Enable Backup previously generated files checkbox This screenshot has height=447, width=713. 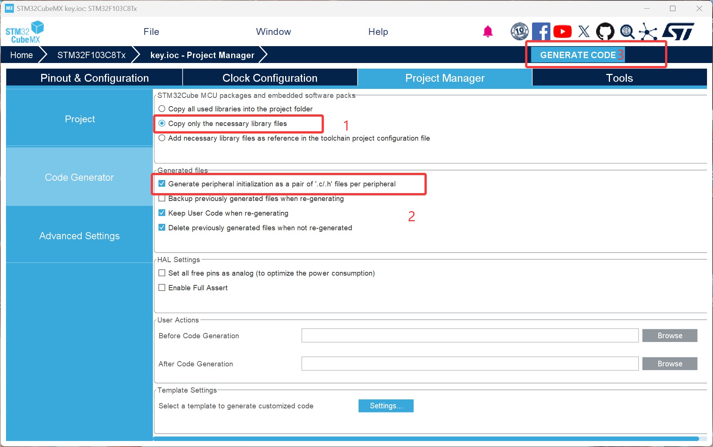[x=162, y=198]
